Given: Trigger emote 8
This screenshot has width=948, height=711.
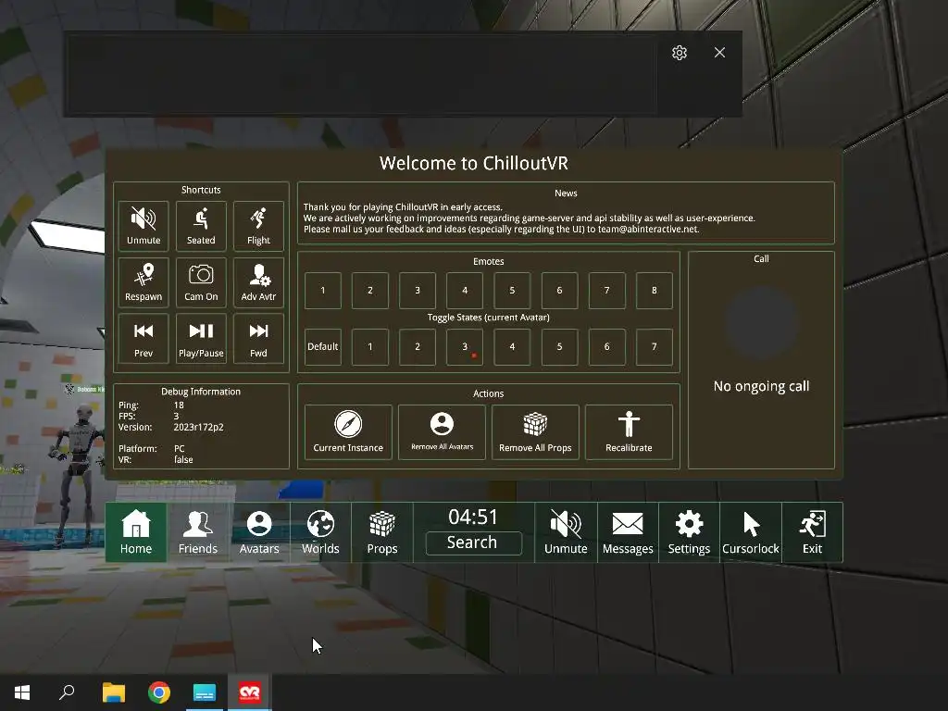Looking at the screenshot, I should coord(655,290).
